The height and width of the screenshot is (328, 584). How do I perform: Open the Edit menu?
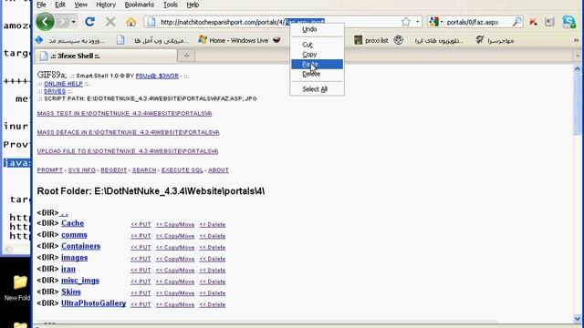click(60, 5)
